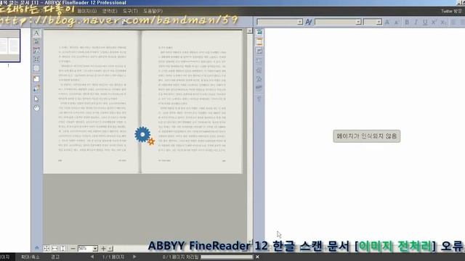Toggle subscript formatting
Viewport: 465px width, 261px height.
[x=443, y=22]
